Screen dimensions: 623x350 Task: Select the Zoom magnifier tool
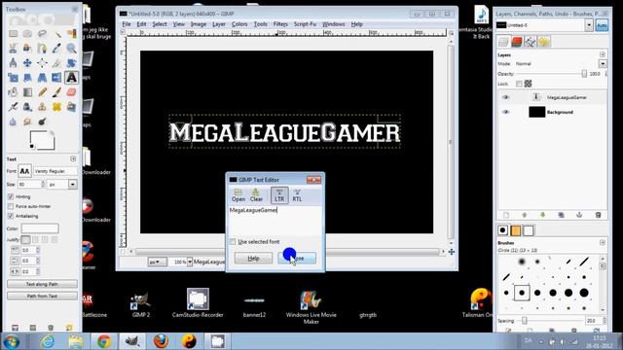[71, 49]
